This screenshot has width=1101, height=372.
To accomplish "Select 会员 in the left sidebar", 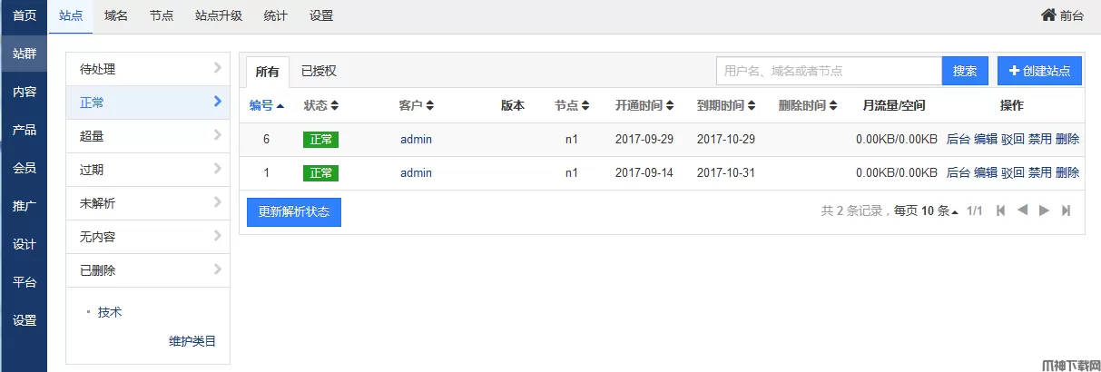I will tap(25, 168).
